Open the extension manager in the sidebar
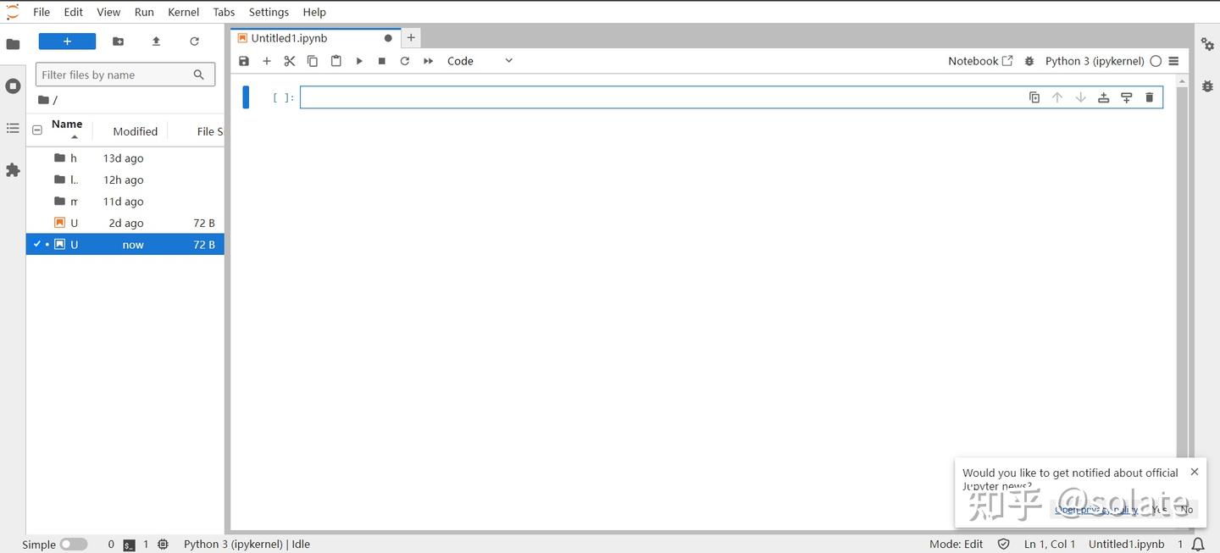Image resolution: width=1220 pixels, height=553 pixels. [13, 170]
